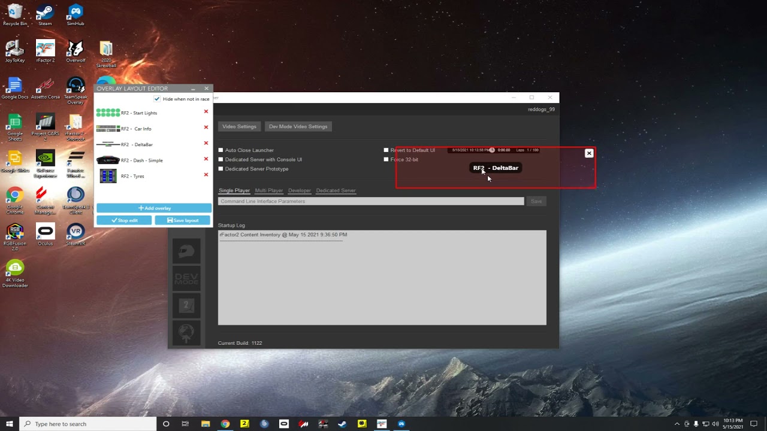Remove the RF2 - Tyres overlay
The width and height of the screenshot is (767, 431).
(206, 175)
